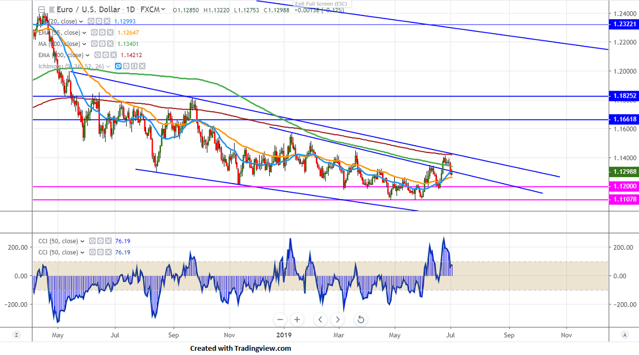Click the low price L1.12753
Viewport: 639px width, 355px height.
coord(246,10)
